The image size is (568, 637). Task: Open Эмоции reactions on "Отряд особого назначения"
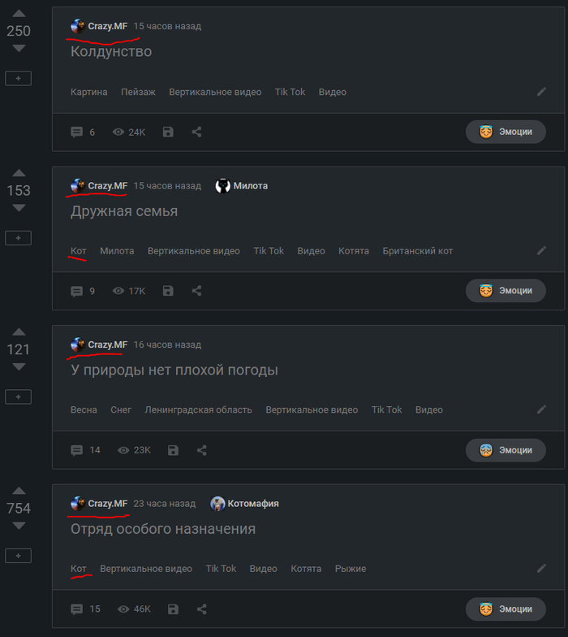click(506, 609)
